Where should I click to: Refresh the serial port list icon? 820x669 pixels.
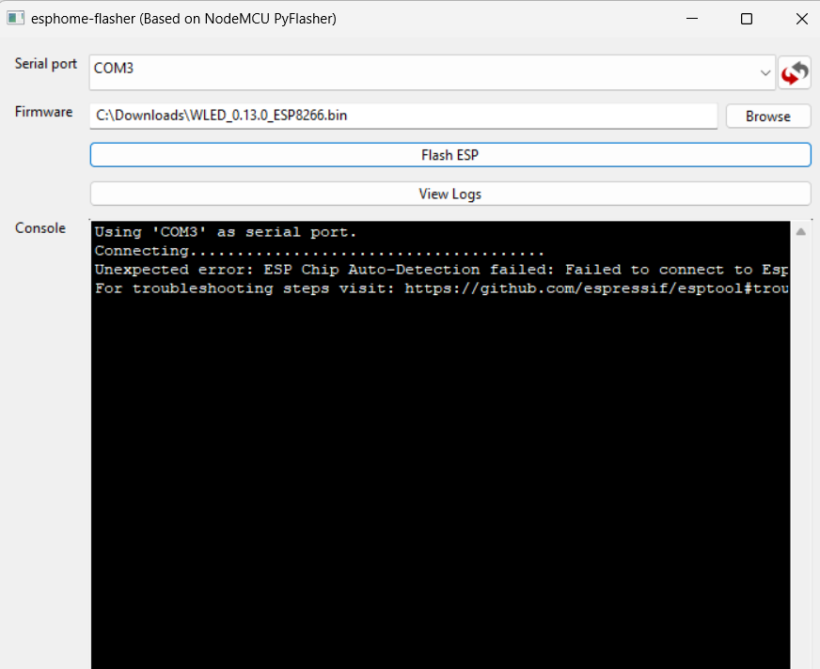[795, 73]
